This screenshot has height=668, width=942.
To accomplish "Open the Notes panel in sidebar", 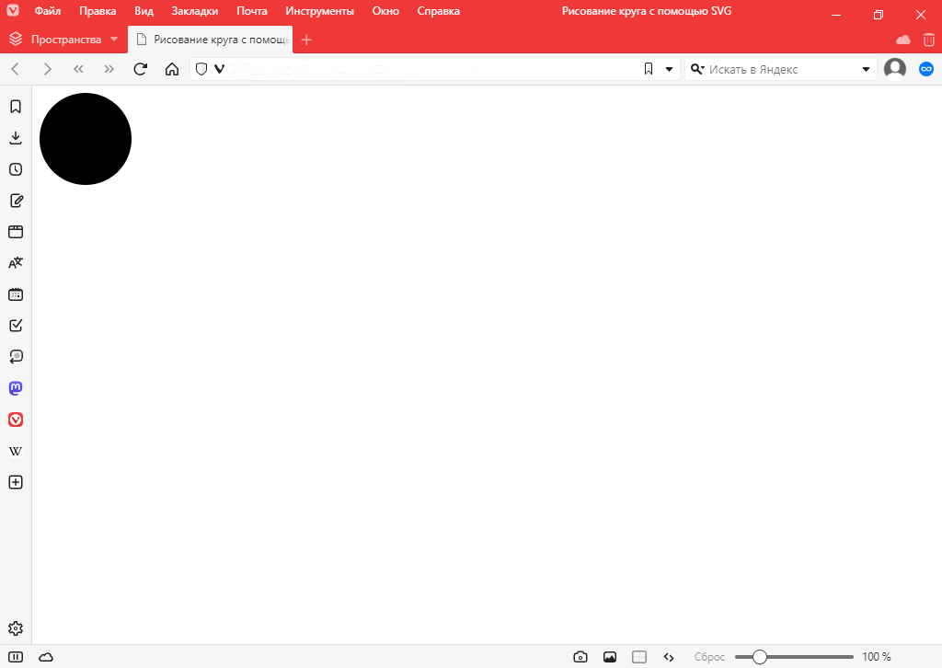I will pyautogui.click(x=16, y=201).
